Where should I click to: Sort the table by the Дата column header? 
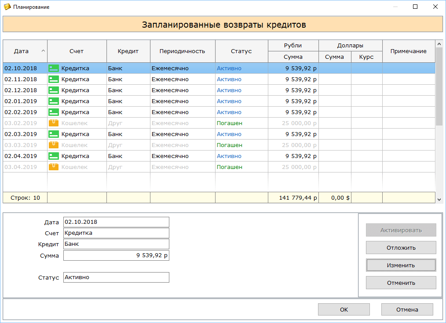click(x=25, y=51)
